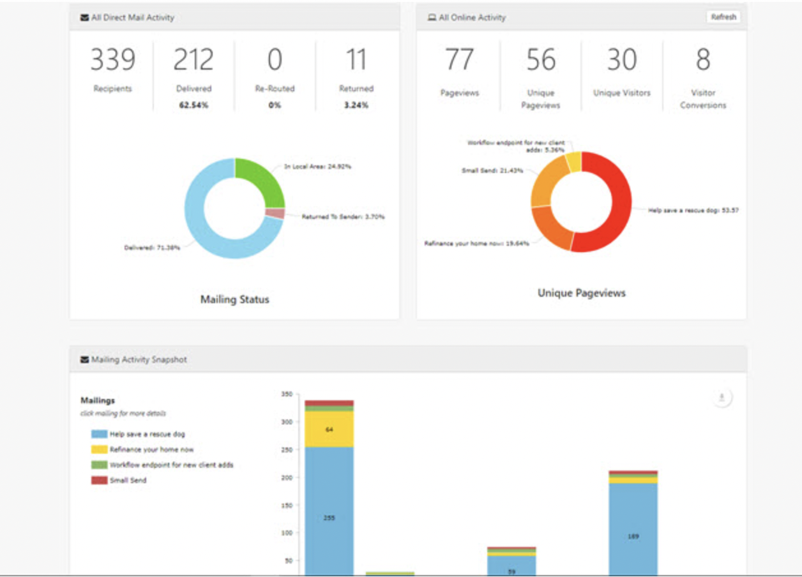Click the envelope icon on Mailing Activity Snapshot header
The height and width of the screenshot is (577, 802).
coord(84,359)
